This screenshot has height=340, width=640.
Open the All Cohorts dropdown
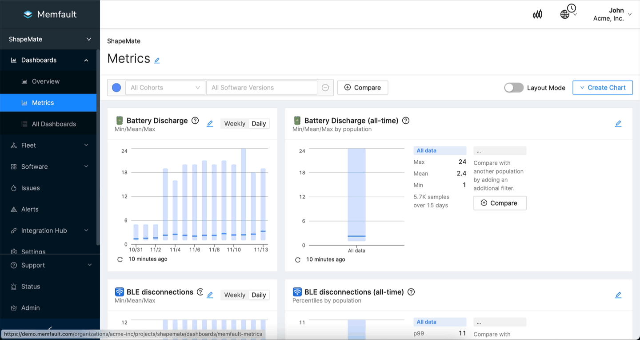(164, 87)
